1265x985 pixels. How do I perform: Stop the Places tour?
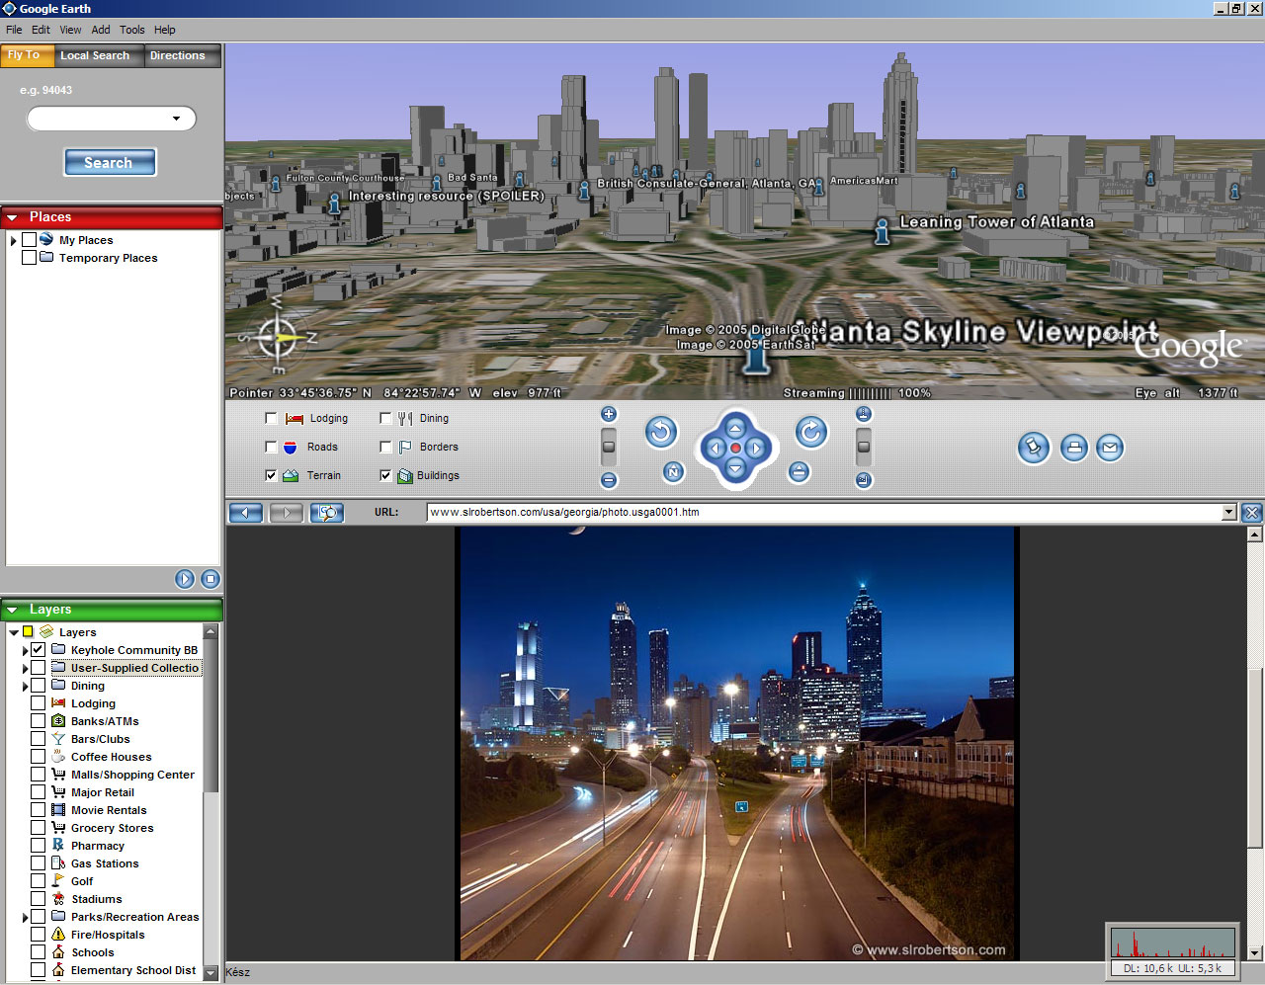click(211, 579)
